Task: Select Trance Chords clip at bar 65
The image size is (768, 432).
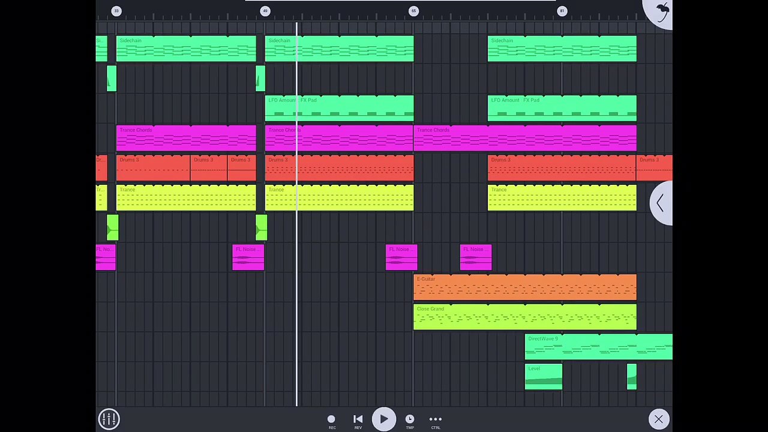Action: [x=525, y=138]
